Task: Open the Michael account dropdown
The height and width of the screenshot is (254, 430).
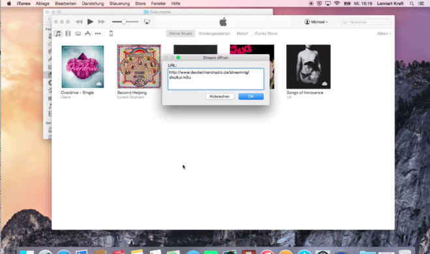Action: (x=316, y=21)
